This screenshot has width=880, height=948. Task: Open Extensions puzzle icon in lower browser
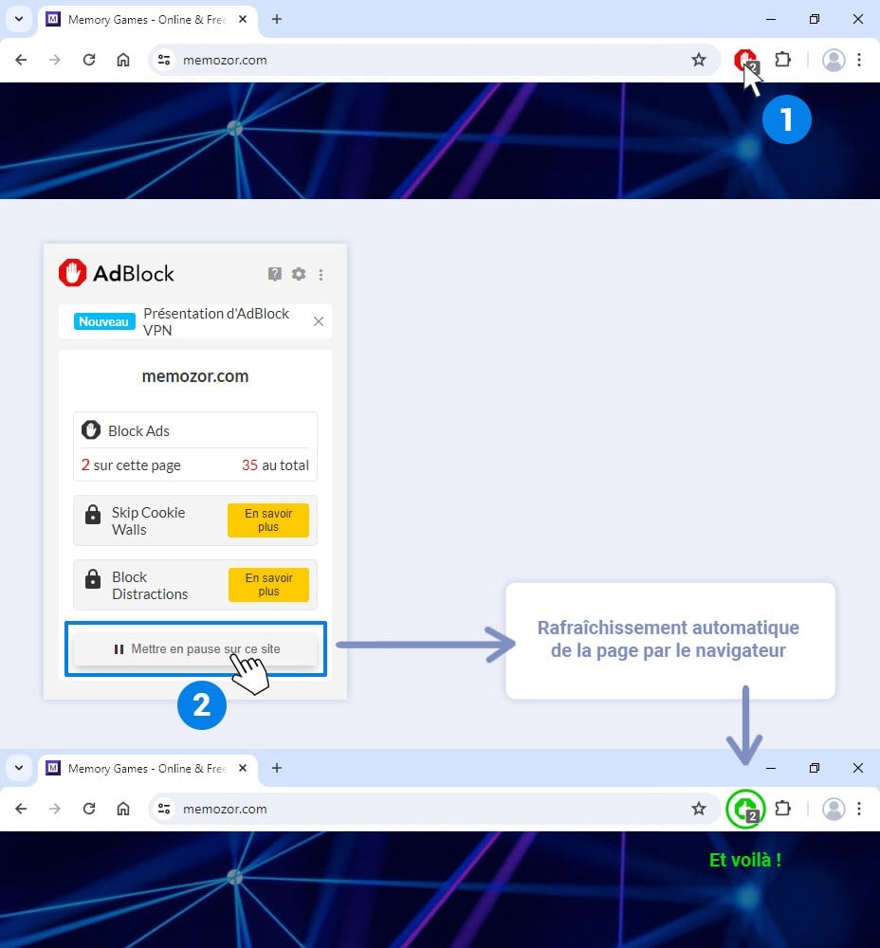click(x=782, y=809)
